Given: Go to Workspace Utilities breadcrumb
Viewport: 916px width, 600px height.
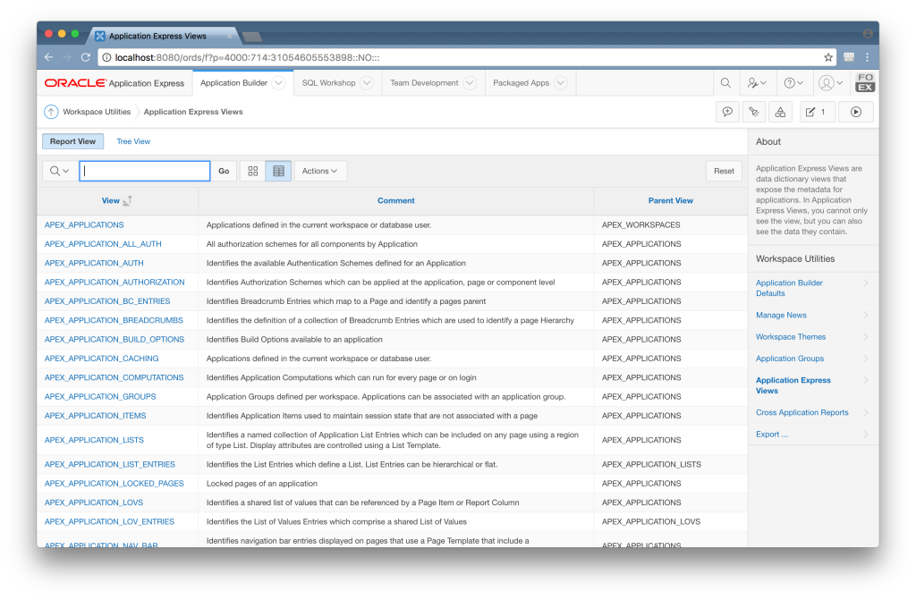Looking at the screenshot, I should pyautogui.click(x=97, y=112).
